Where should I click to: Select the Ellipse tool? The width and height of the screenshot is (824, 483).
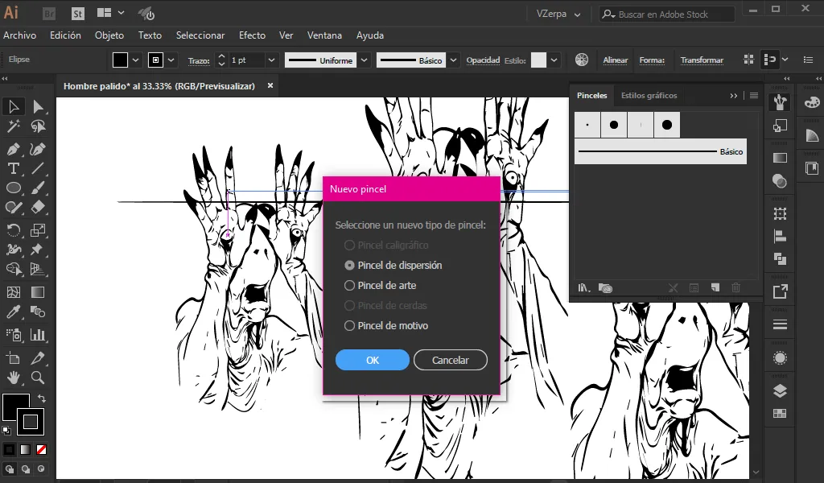13,188
